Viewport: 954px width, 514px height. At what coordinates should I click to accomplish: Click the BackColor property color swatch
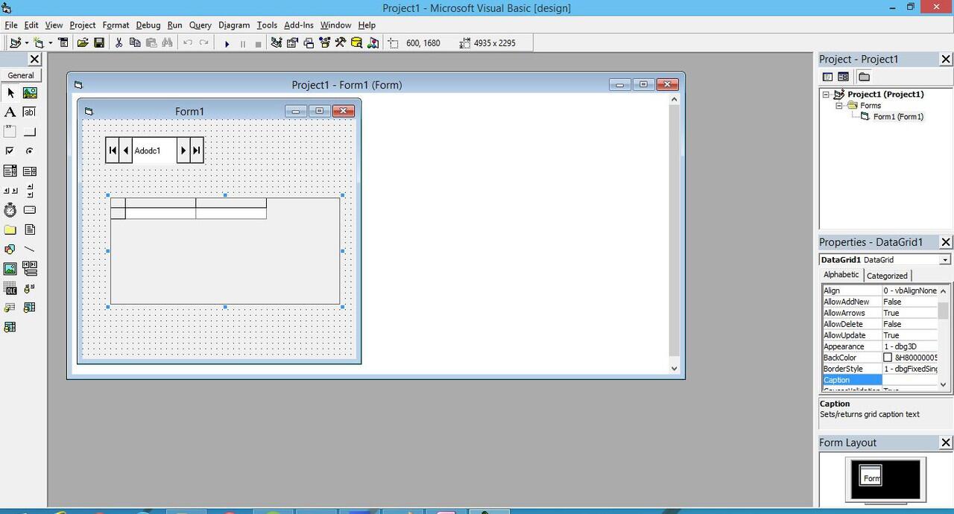888,358
